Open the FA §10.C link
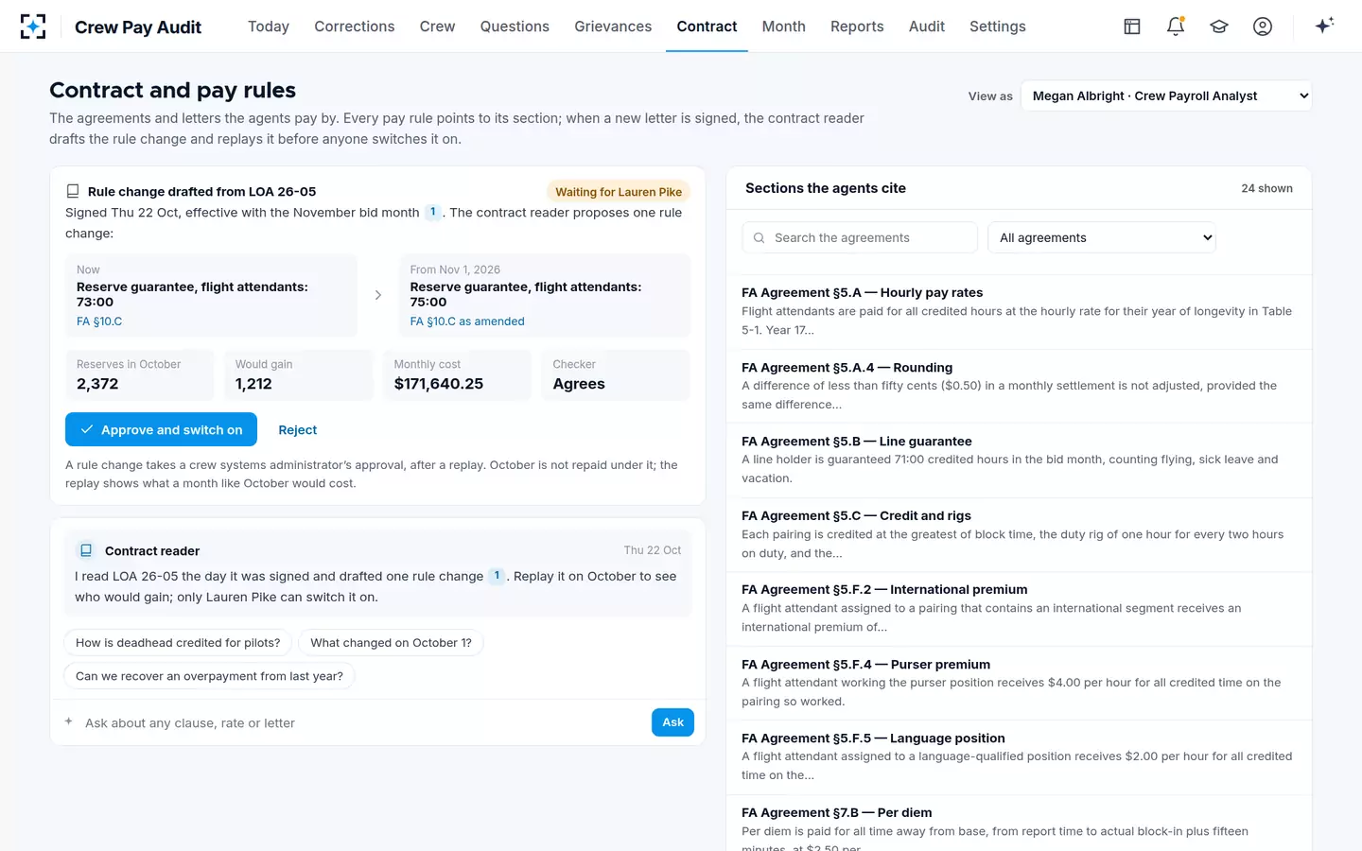Image resolution: width=1362 pixels, height=851 pixels. (99, 321)
